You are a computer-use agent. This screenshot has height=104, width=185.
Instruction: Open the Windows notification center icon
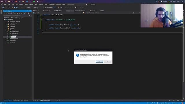click(x=182, y=1)
